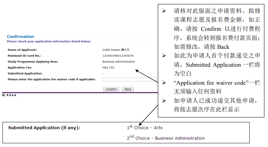Image resolution: width=268 pixels, height=147 pixels.
Task: Click the waiver code prompt label text
Action: click(x=51, y=79)
